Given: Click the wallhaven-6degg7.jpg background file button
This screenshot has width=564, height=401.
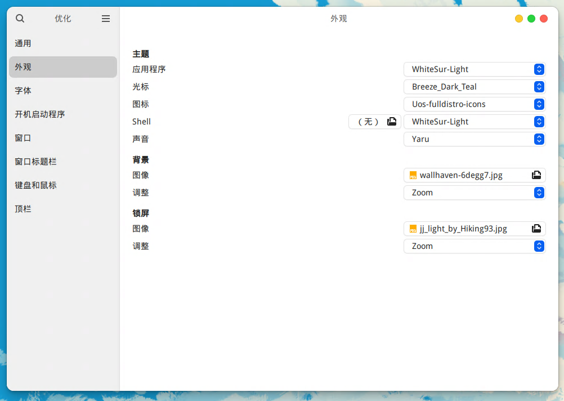Looking at the screenshot, I should (x=475, y=175).
